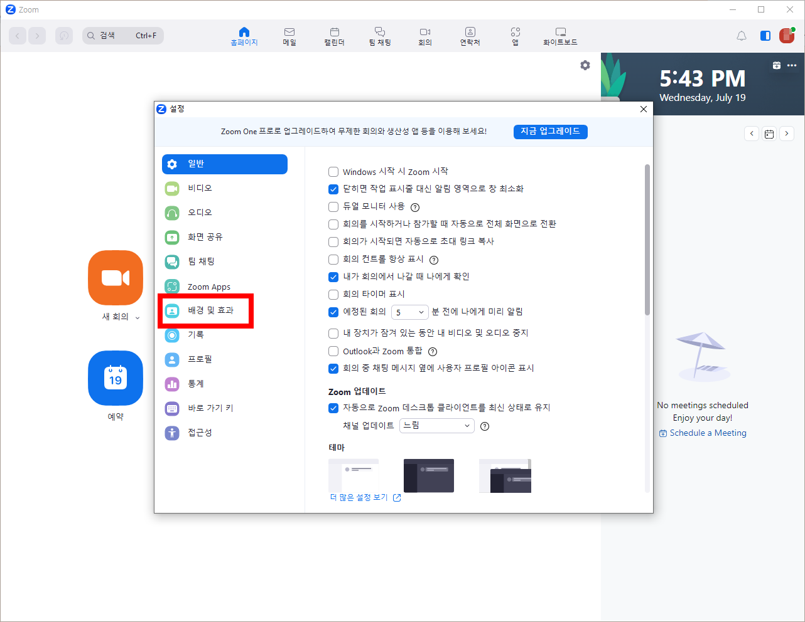Screen dimensions: 805x622
Task: Open the 화이트보드 section from top navigation
Action: [x=560, y=36]
